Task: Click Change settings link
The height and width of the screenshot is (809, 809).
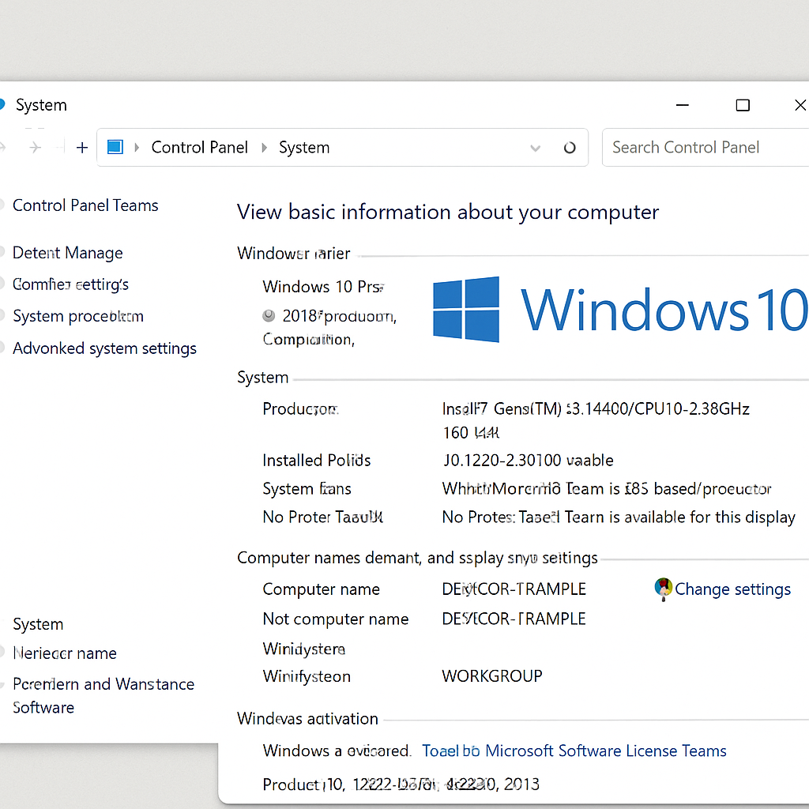Action: tap(732, 589)
